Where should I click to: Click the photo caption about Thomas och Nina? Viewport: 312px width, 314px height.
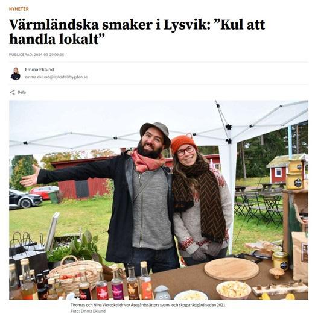148,305
